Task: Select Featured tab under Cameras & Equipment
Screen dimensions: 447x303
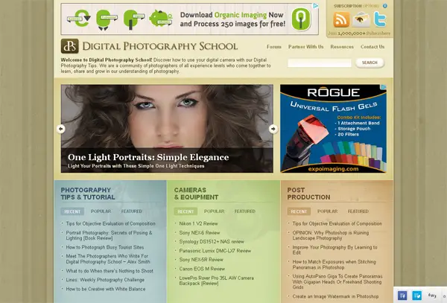Action: tap(244, 211)
